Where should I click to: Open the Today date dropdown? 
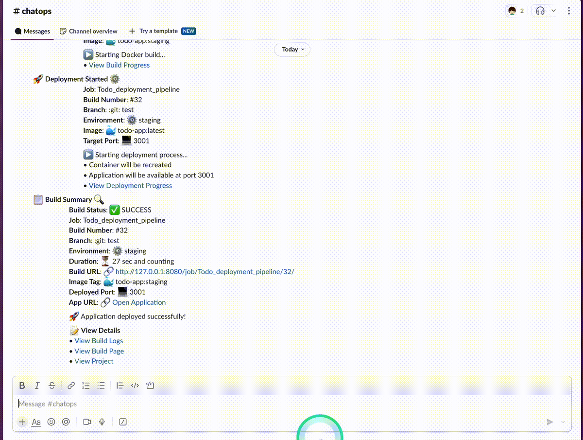pyautogui.click(x=292, y=49)
